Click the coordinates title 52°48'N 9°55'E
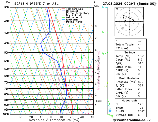This screenshot has height=122, width=158. click(28, 4)
